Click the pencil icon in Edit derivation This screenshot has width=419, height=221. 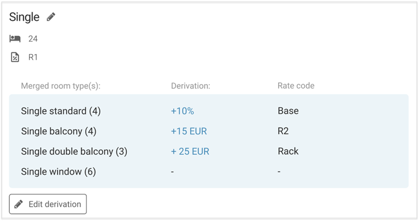(x=19, y=204)
